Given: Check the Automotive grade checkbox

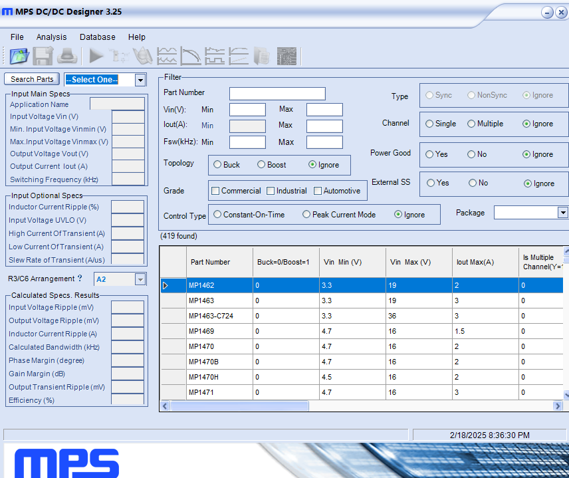Looking at the screenshot, I should coord(317,191).
